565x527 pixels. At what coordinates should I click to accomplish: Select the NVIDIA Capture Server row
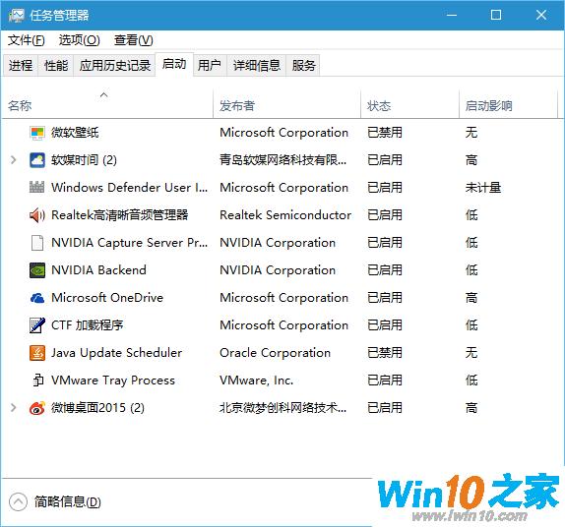[x=282, y=243]
